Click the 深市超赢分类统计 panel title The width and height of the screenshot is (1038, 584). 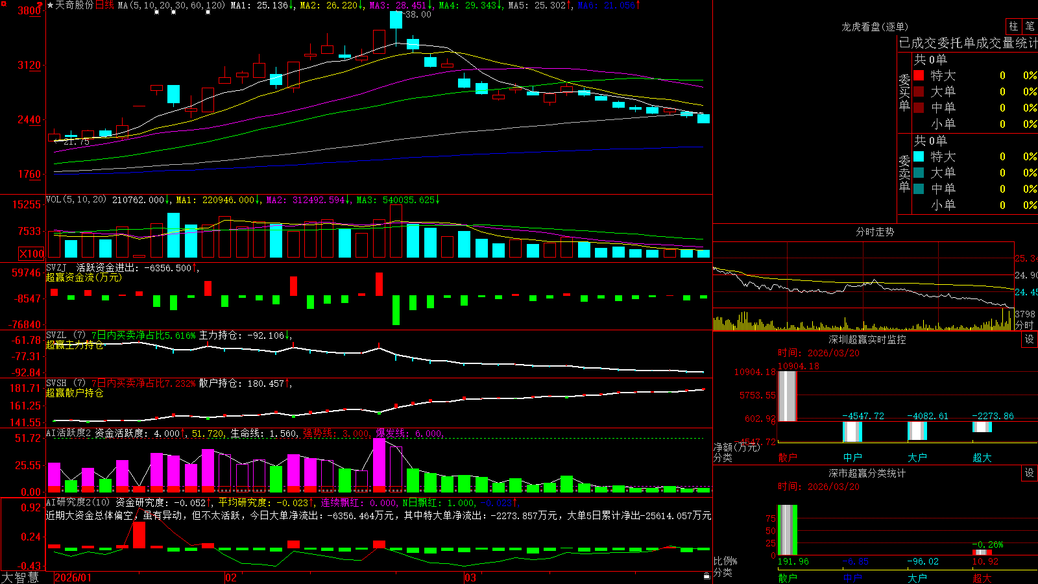coord(867,473)
